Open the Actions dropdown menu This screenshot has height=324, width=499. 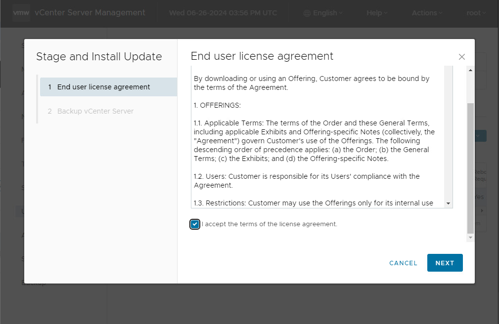pyautogui.click(x=427, y=13)
